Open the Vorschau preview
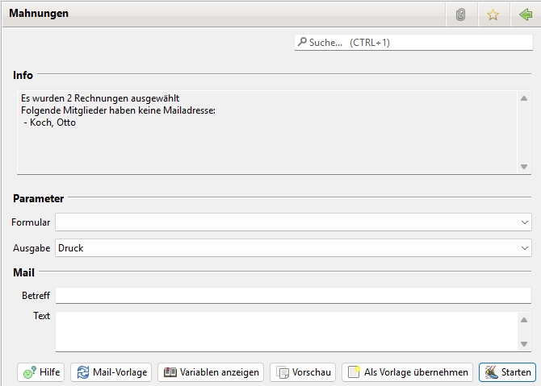The width and height of the screenshot is (541, 386). point(303,372)
